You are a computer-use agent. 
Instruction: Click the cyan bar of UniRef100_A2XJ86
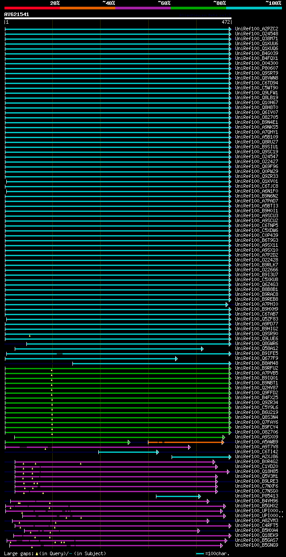(202, 457)
